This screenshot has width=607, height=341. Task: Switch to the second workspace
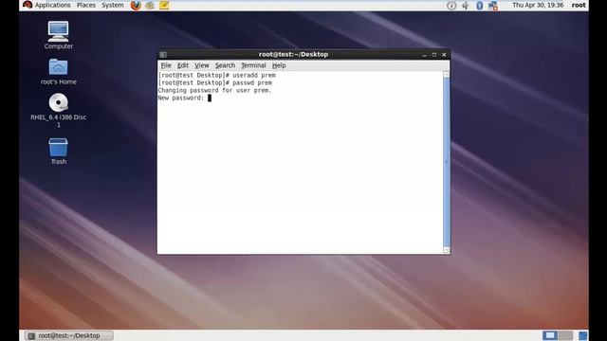[565, 335]
